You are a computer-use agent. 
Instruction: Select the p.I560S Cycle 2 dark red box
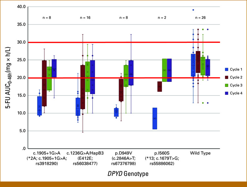(x=159, y=87)
